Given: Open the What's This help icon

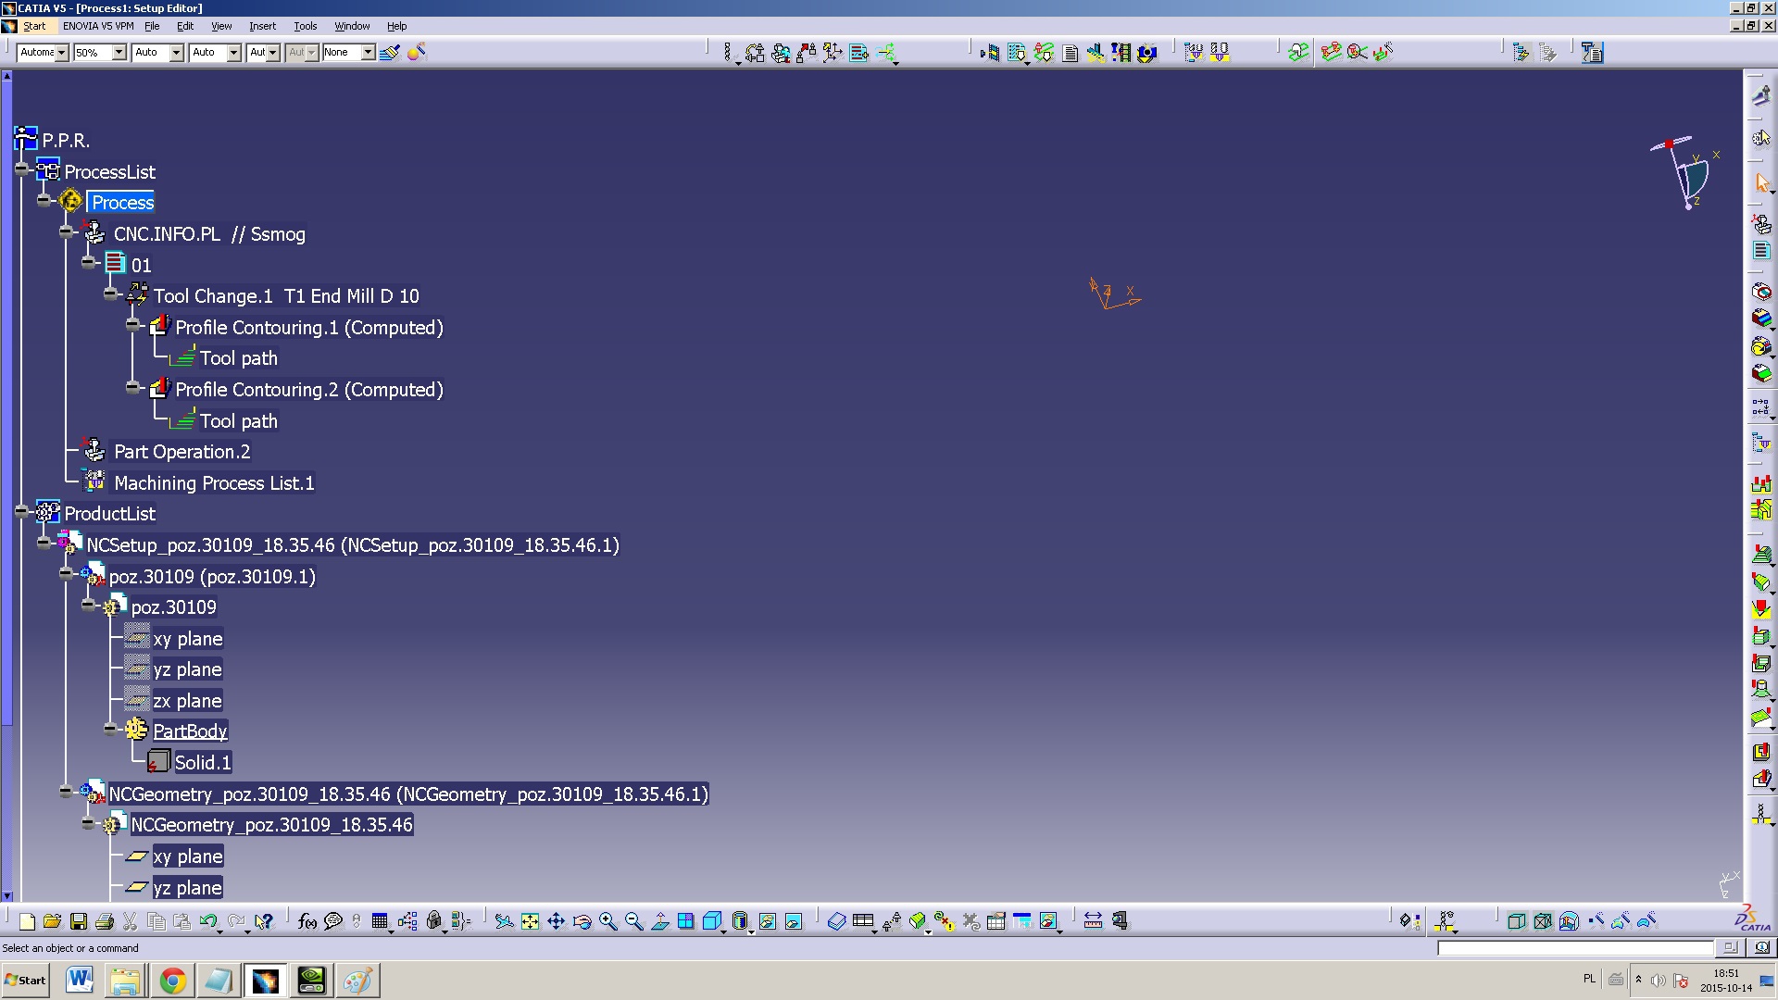Looking at the screenshot, I should click(x=264, y=921).
